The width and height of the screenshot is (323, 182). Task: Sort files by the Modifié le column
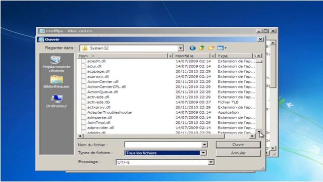tap(192, 56)
